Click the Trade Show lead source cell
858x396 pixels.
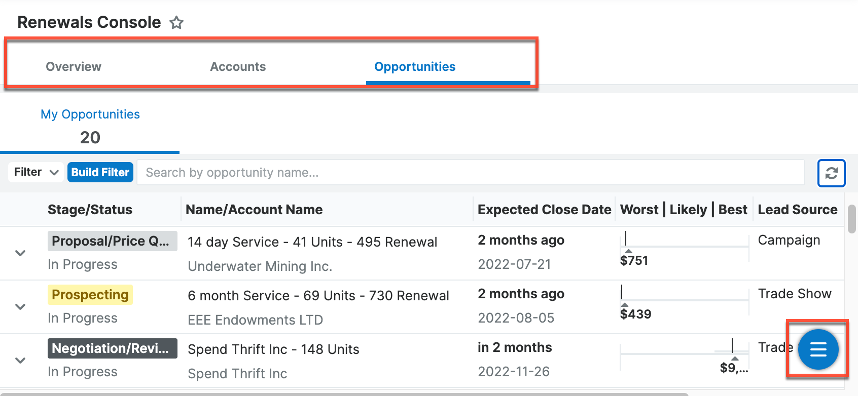[795, 294]
